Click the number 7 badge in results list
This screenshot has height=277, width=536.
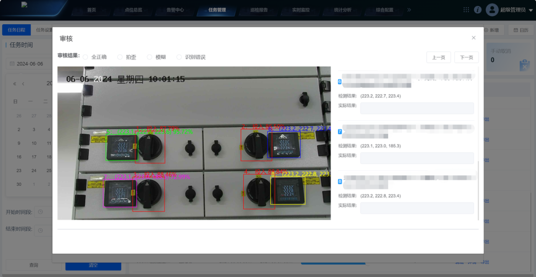340,132
